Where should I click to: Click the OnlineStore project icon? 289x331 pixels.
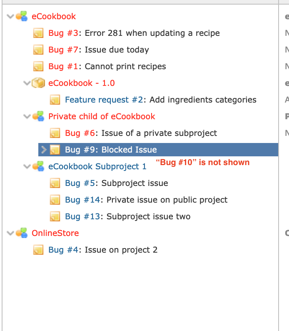coord(22,233)
